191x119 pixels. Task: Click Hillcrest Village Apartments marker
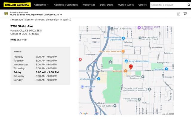point(143,77)
